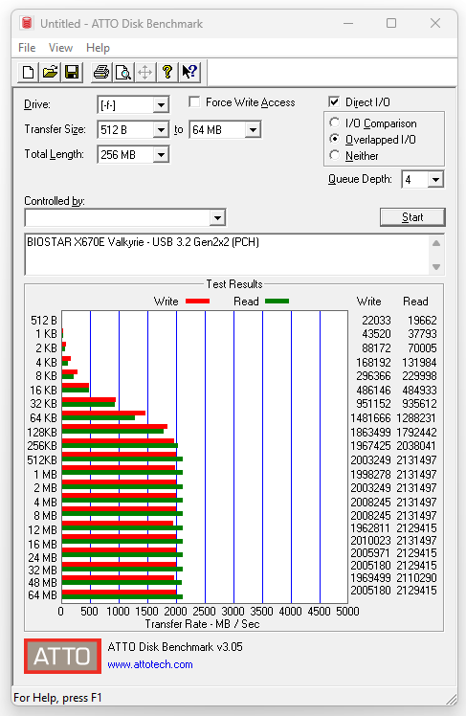Expand the Queue Depth dropdown
Screen dimensions: 466x716
tap(435, 180)
